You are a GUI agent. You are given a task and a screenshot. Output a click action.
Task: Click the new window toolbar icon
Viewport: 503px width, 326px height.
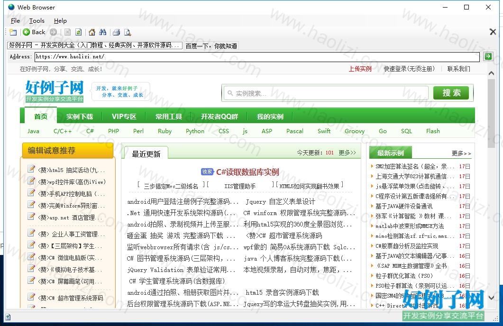pos(13,32)
